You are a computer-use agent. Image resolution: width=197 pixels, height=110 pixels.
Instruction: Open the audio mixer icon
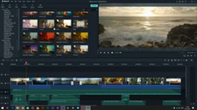pyautogui.click(x=172, y=60)
